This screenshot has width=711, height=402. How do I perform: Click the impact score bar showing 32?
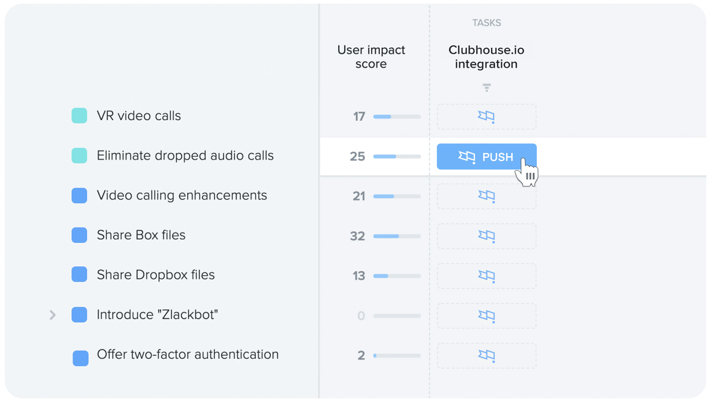coord(397,236)
